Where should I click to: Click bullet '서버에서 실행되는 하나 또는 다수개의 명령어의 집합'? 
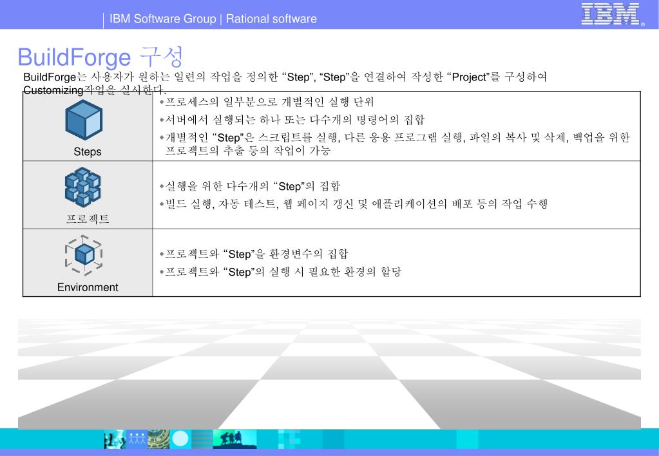294,120
